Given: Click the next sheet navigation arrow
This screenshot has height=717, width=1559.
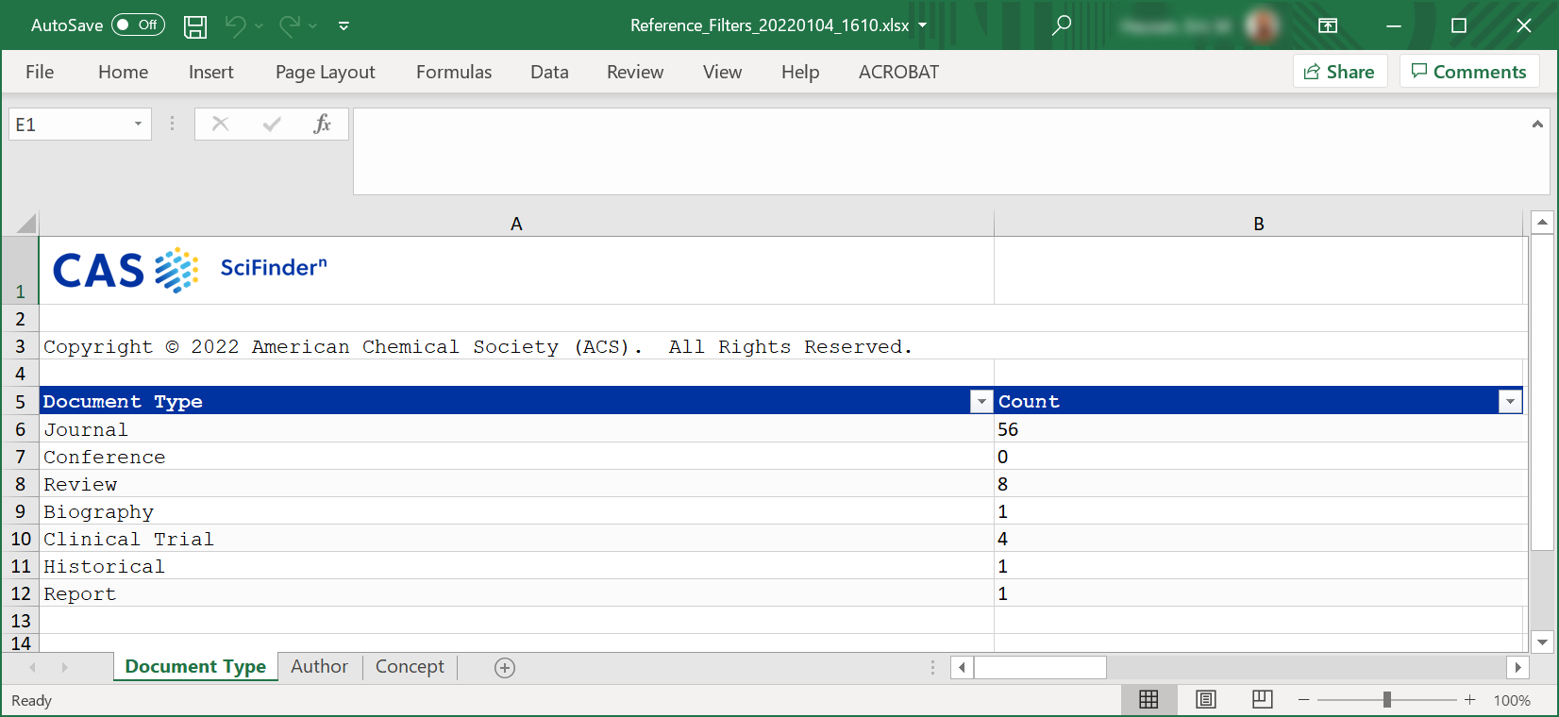Looking at the screenshot, I should (64, 668).
